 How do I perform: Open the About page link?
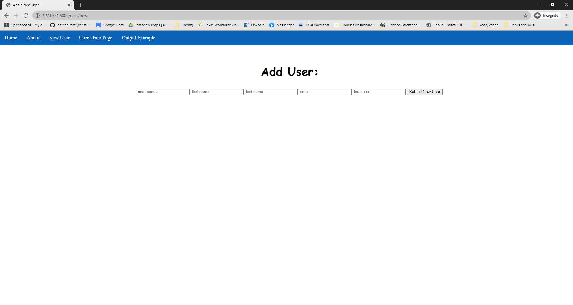coord(33,38)
